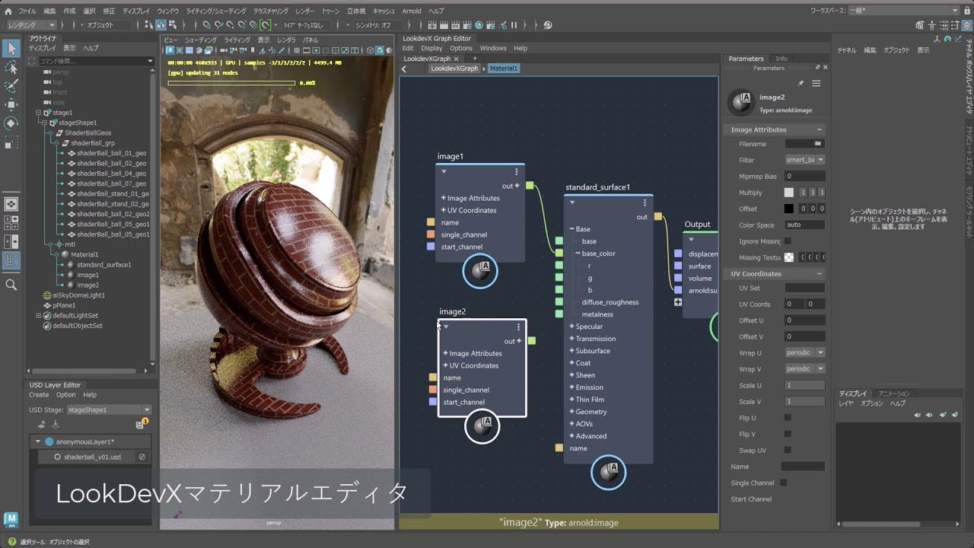Click the Arnold image swatch on the image2 node
This screenshot has height=548, width=974.
click(482, 426)
